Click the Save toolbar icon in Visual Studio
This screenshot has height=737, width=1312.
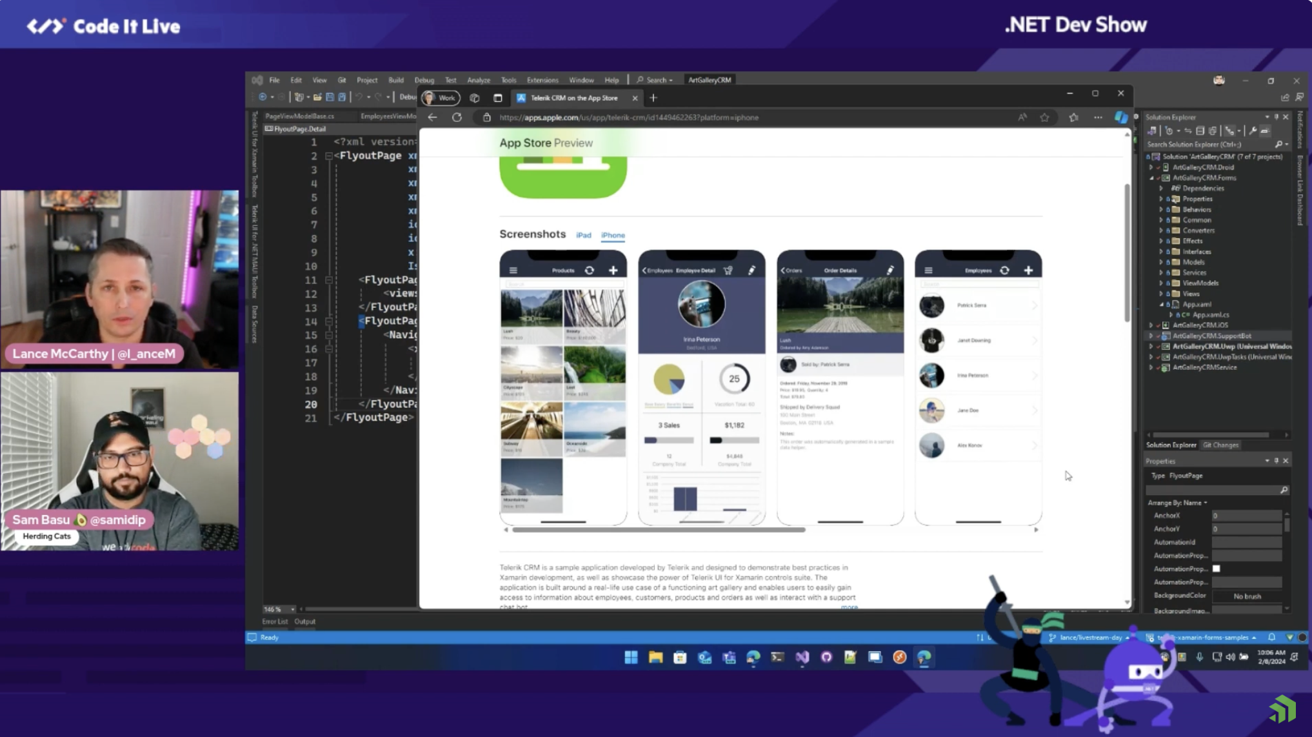pyautogui.click(x=330, y=97)
